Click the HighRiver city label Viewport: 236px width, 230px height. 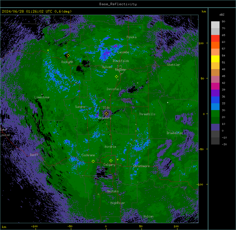click(118, 203)
